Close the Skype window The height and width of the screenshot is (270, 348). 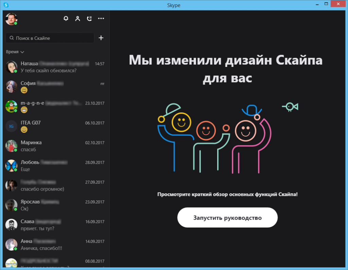click(x=338, y=4)
